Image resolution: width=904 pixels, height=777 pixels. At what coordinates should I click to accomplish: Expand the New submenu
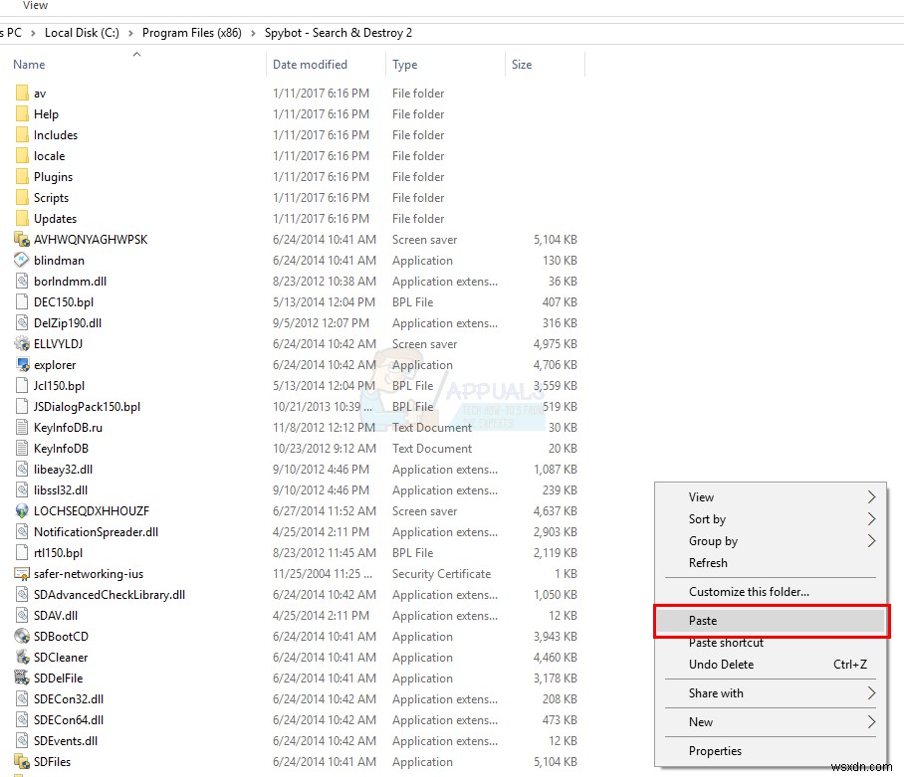(702, 721)
